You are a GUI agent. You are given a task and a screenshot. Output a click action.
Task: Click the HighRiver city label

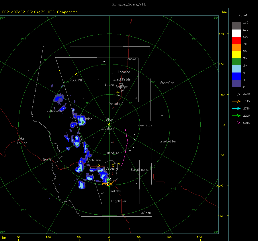tap(119, 201)
